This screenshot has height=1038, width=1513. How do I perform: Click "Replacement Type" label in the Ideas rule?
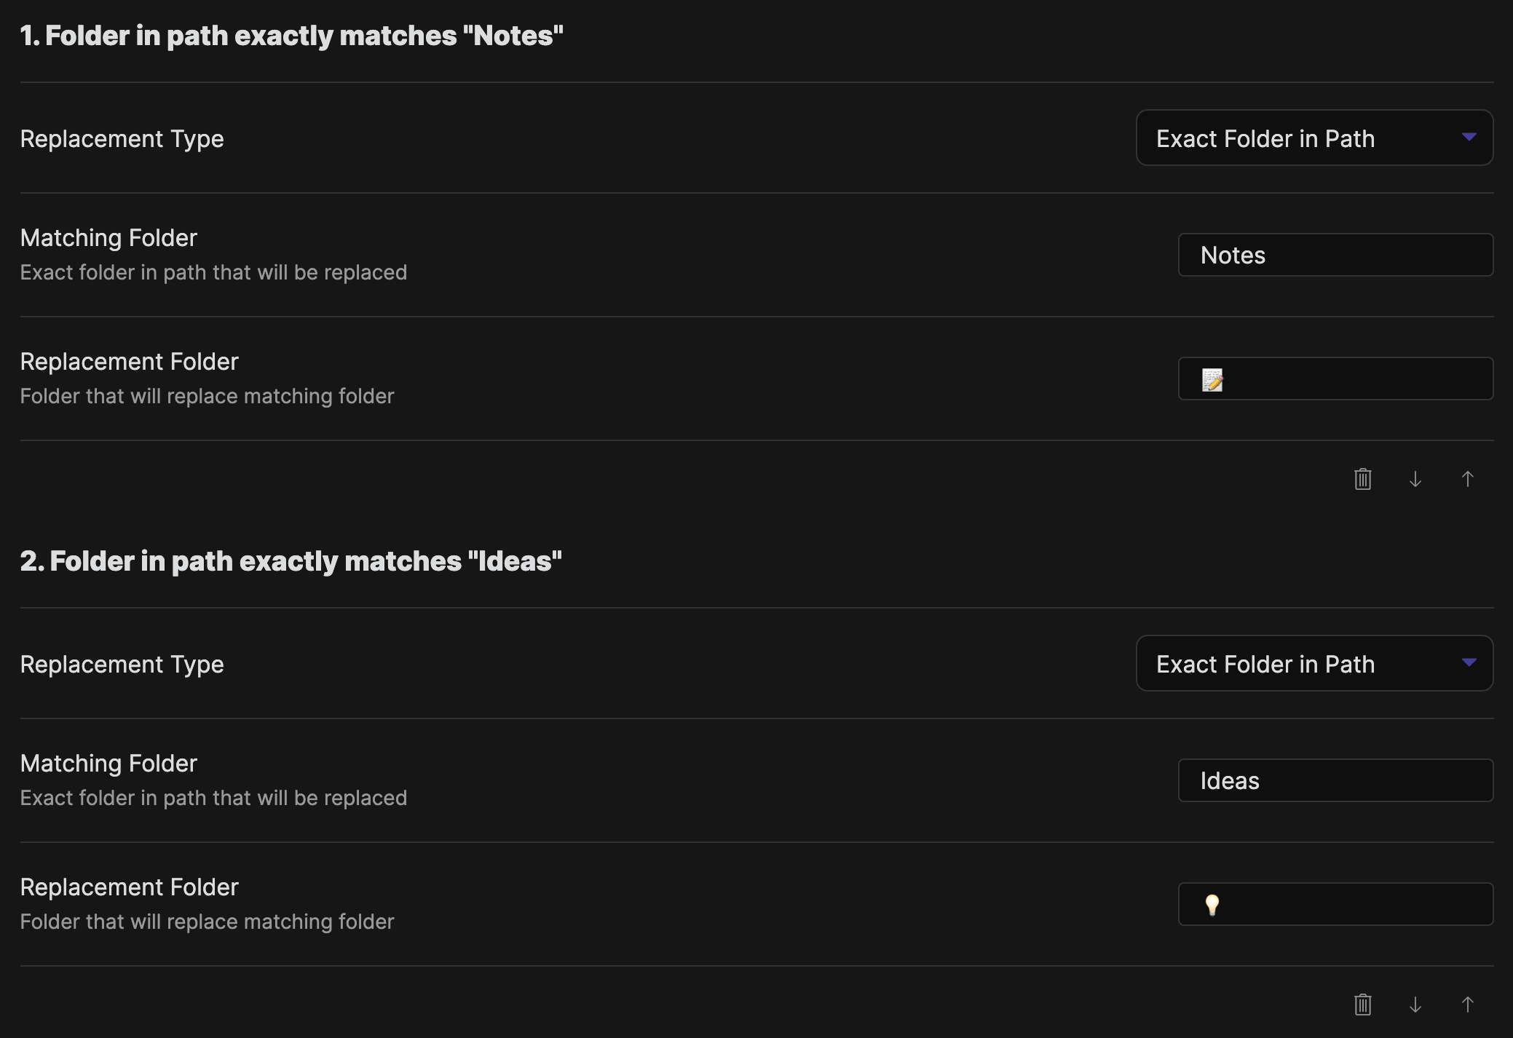(x=122, y=665)
